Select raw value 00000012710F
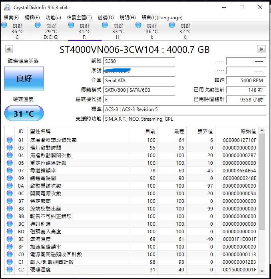 239,140
